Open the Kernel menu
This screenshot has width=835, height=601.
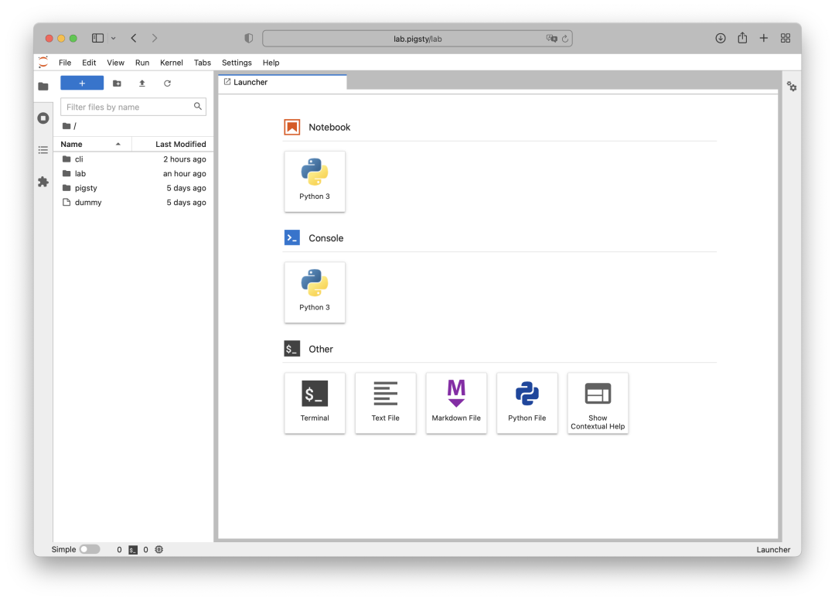(x=171, y=63)
